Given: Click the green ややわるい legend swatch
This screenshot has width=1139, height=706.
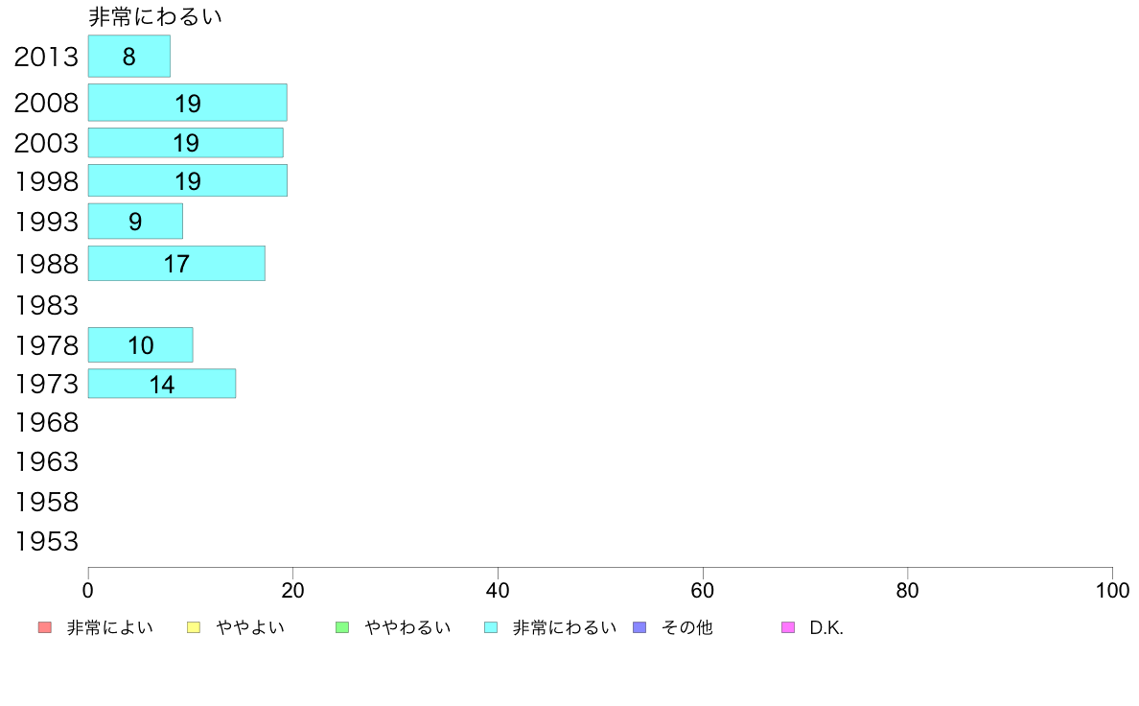Looking at the screenshot, I should click(x=342, y=627).
